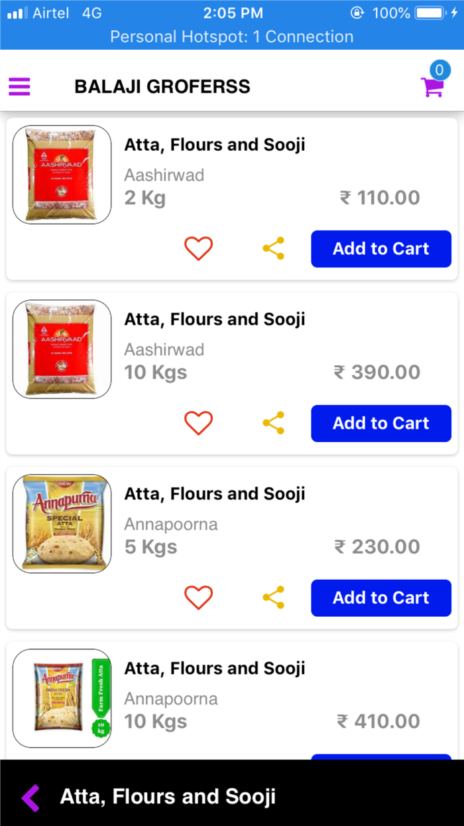Share the Aashirwad 2 Kg product
Image resolution: width=464 pixels, height=826 pixels.
(274, 248)
